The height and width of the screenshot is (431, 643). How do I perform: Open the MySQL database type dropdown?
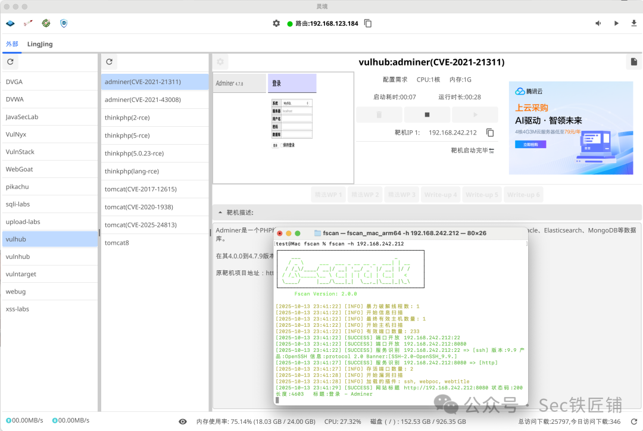[x=296, y=103]
